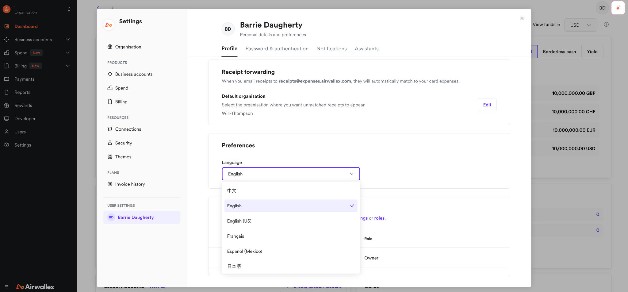
Task: Click the organisation globe avatar at the top left
Action: [7, 9]
